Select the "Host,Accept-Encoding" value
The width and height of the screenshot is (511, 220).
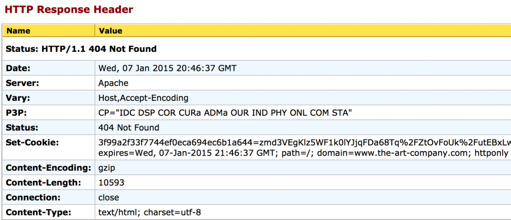click(144, 98)
